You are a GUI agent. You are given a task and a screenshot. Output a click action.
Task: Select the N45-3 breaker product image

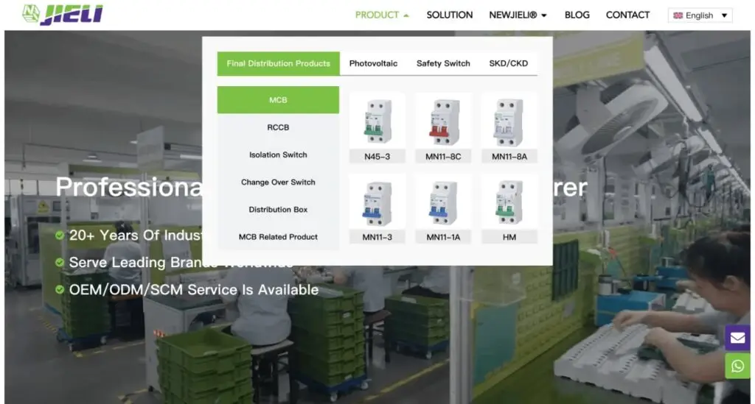pos(377,121)
